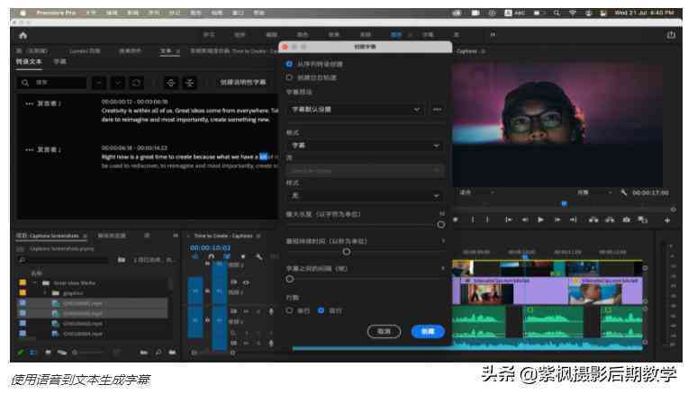Open the playback resolution dropdown in Program monitor
The image size is (688, 394).
(594, 193)
